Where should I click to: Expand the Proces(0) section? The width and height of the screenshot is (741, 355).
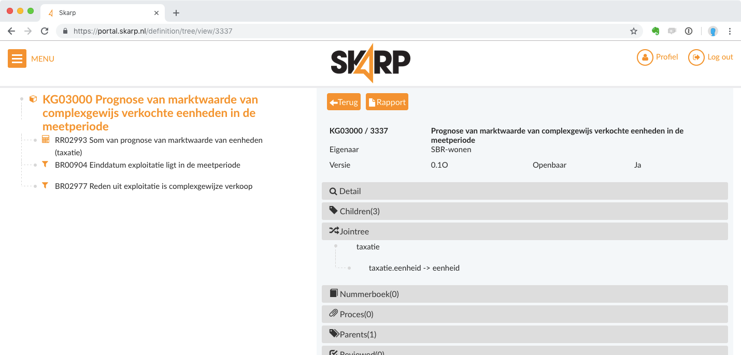[524, 314]
